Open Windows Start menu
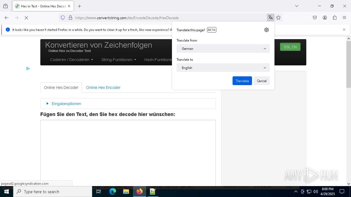Viewport: 351px width, 197px height. (7, 192)
